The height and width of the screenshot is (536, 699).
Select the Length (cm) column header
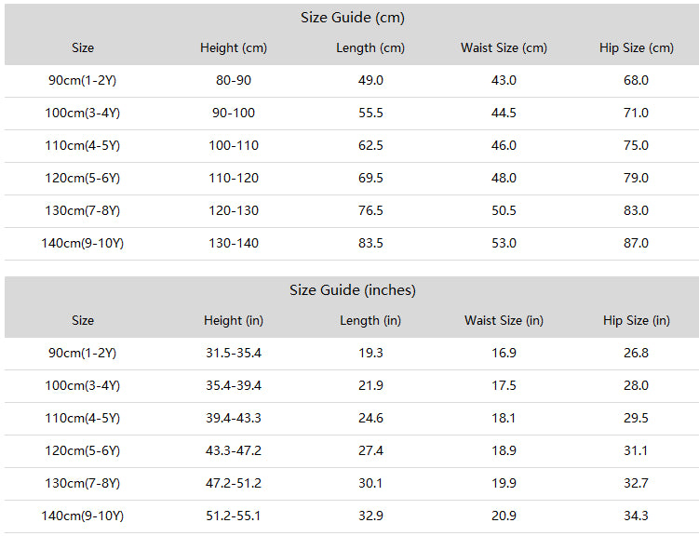[x=370, y=48]
